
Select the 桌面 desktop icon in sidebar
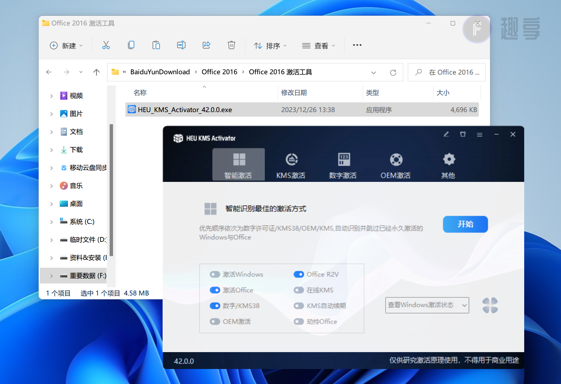(x=64, y=204)
